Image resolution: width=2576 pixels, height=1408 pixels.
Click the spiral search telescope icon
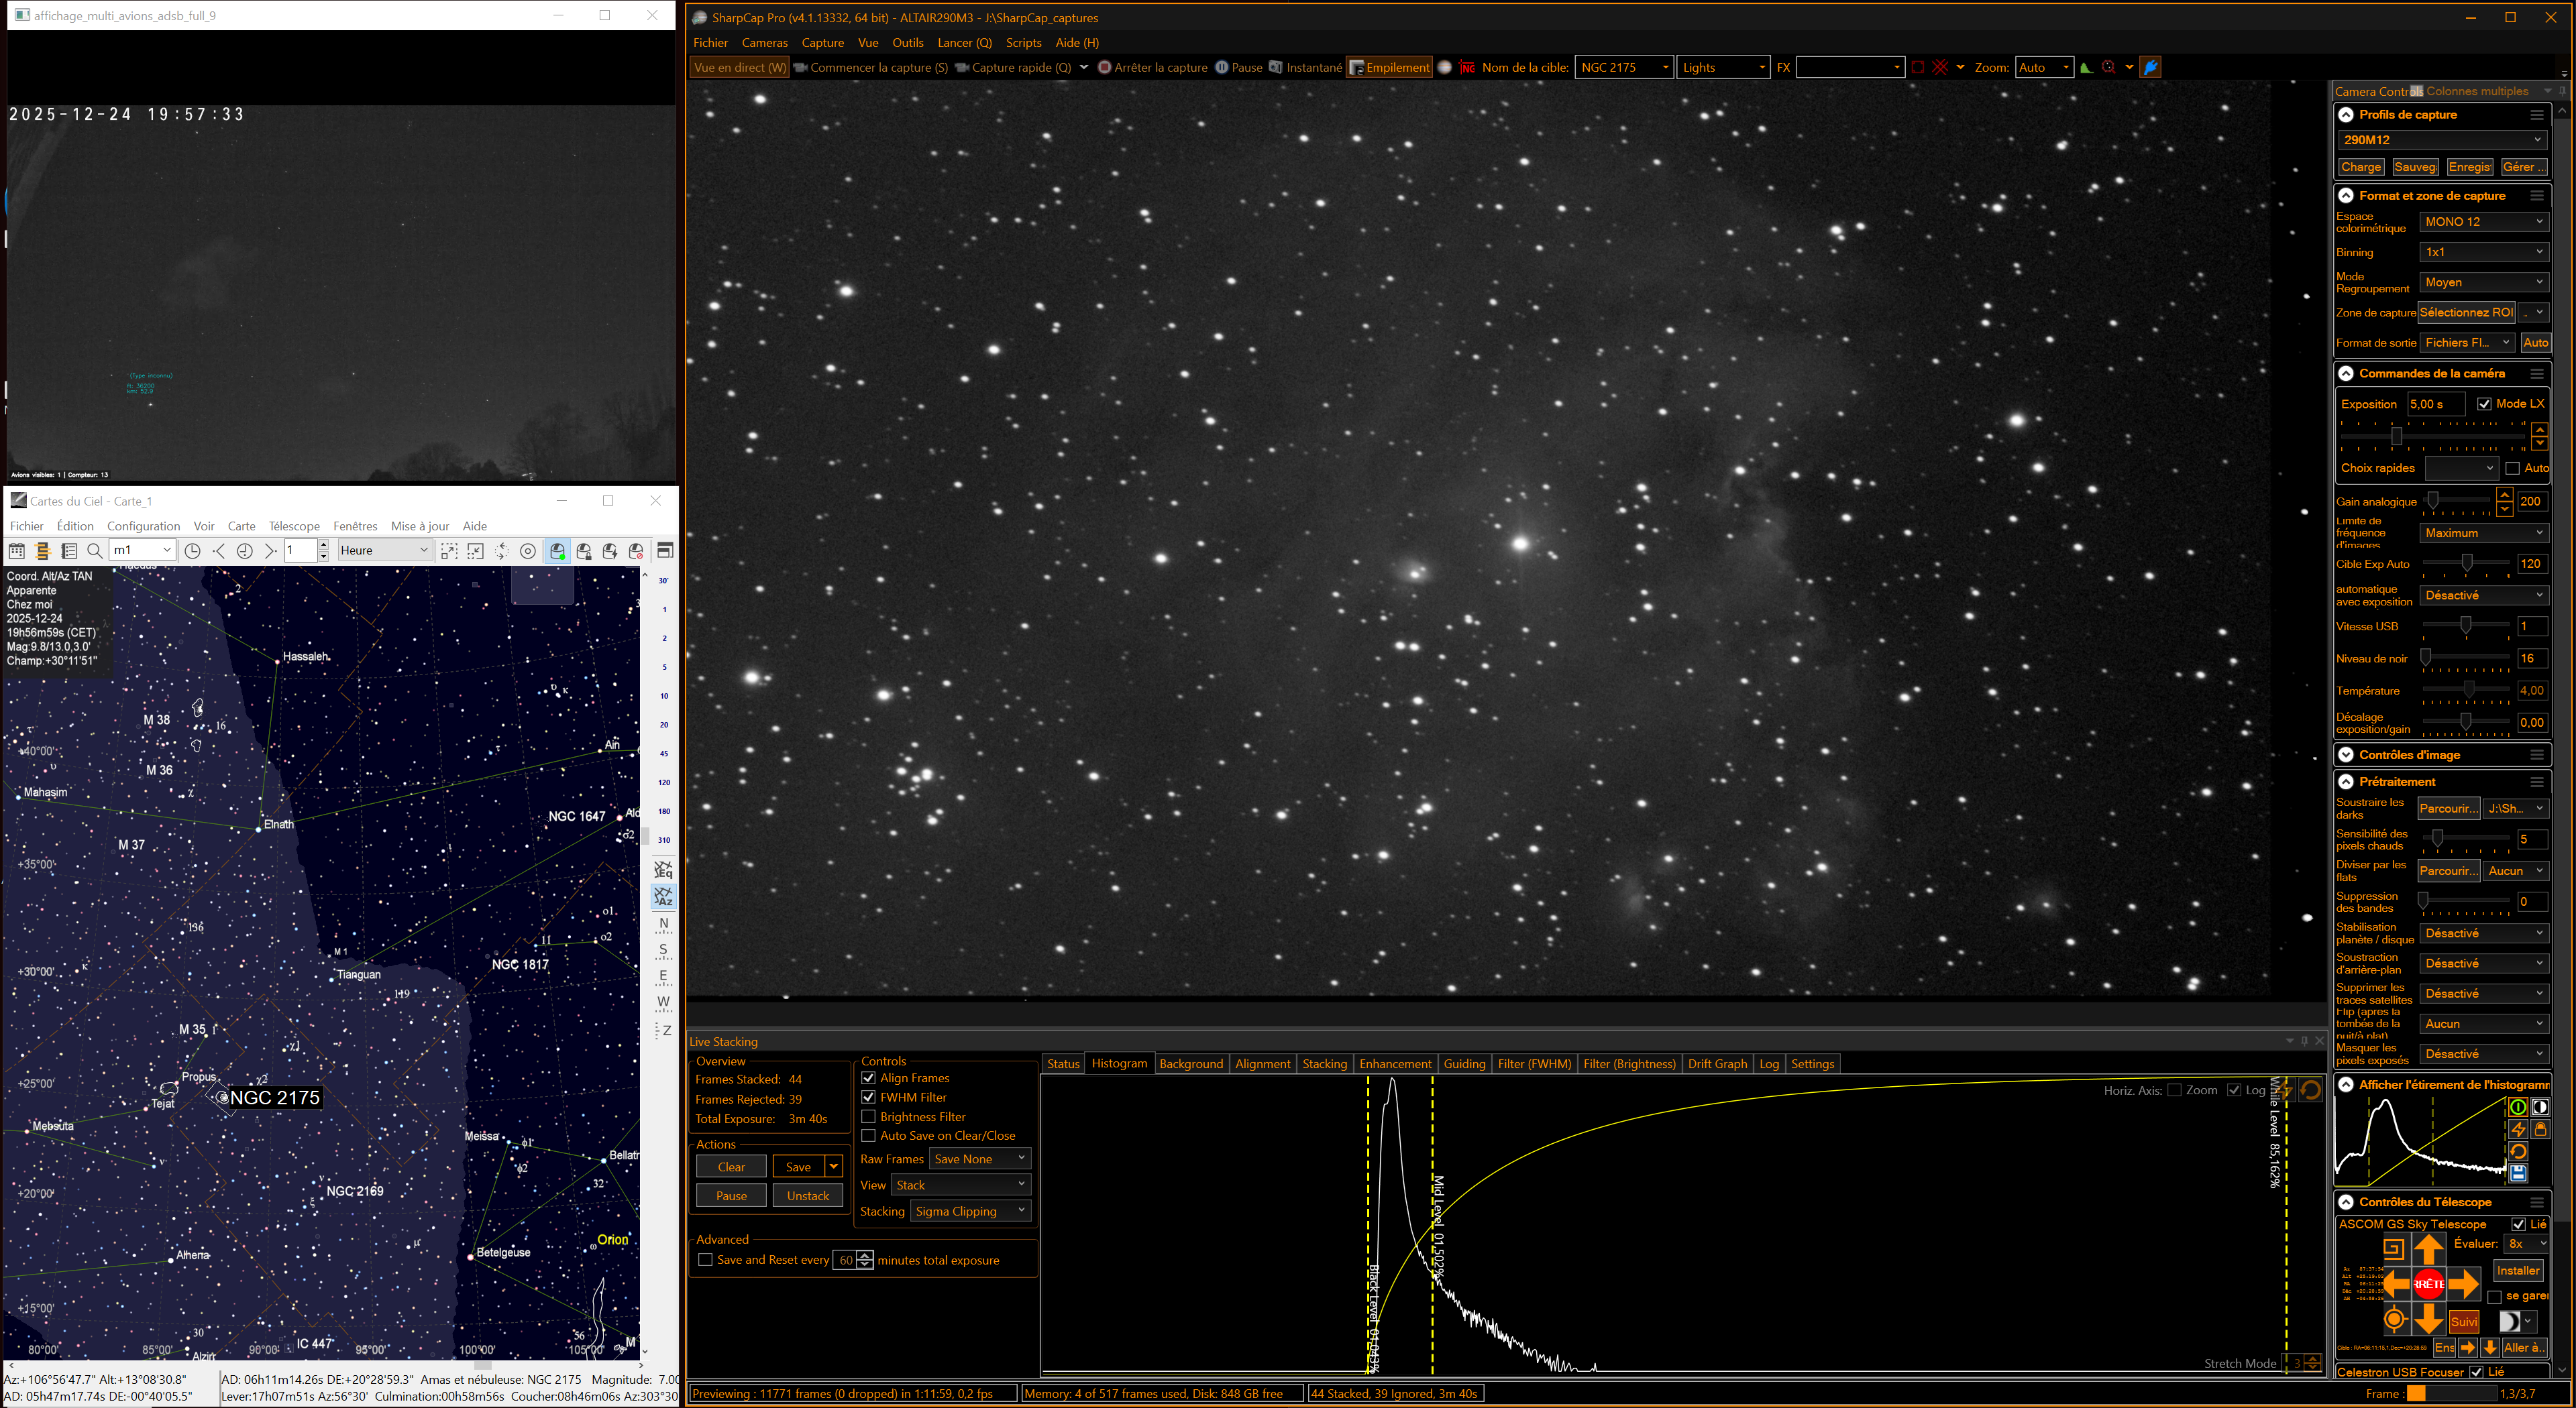click(2393, 1249)
